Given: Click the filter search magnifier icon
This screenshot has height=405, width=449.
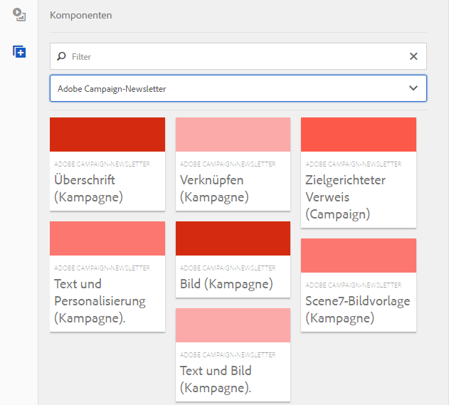Looking at the screenshot, I should 61,56.
